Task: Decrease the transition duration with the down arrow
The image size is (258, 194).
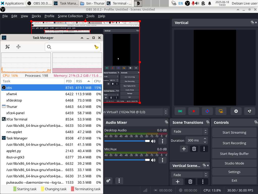Action: click(x=205, y=142)
